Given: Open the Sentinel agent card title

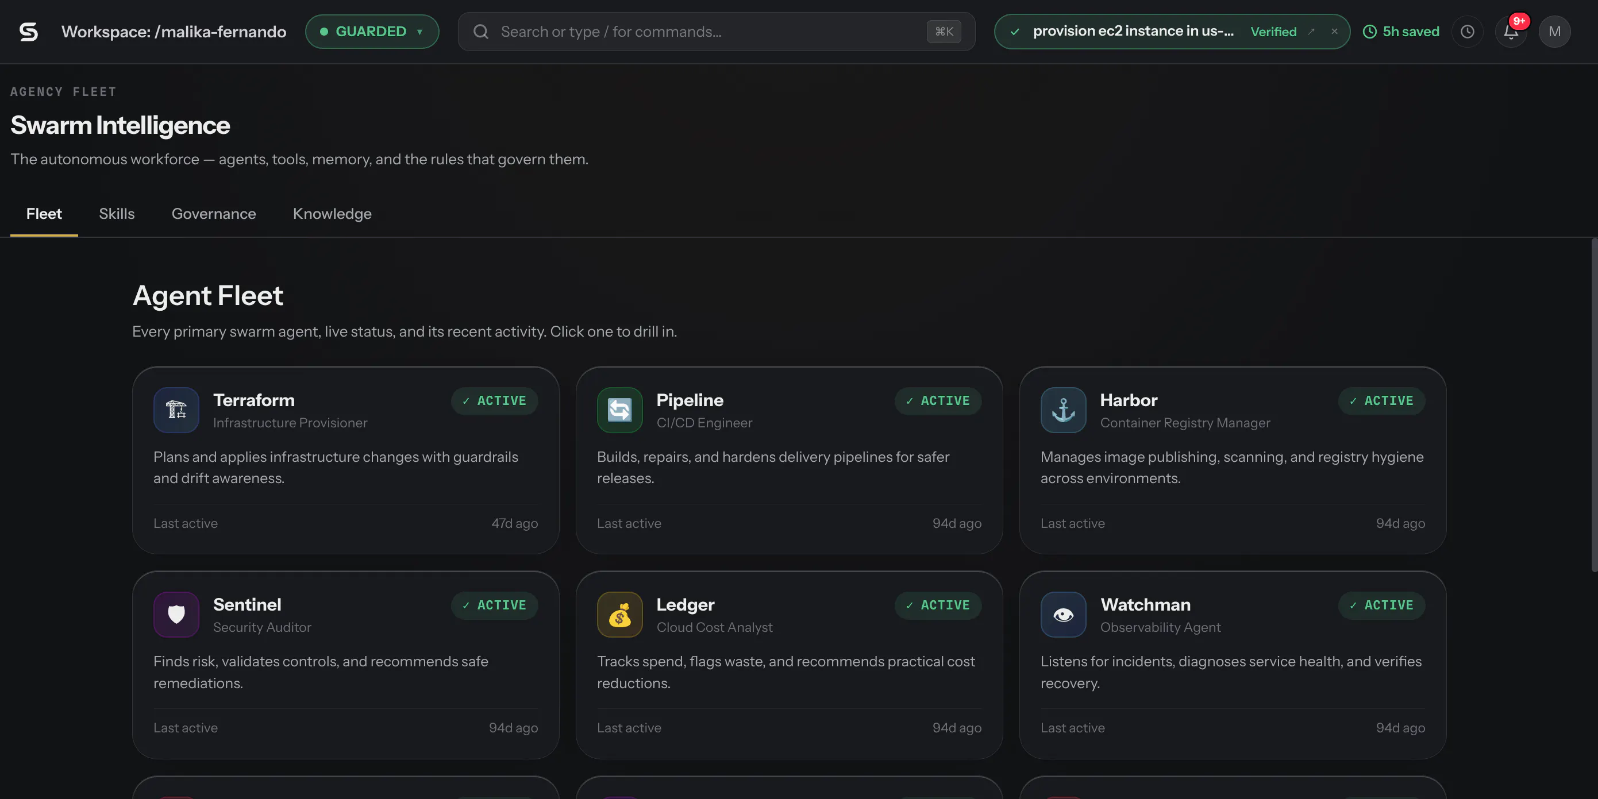Looking at the screenshot, I should tap(247, 604).
